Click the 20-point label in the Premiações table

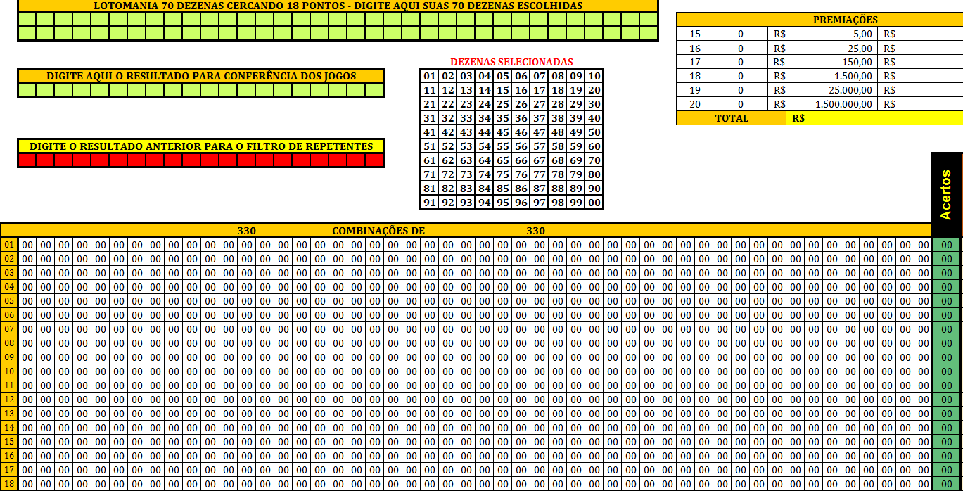point(695,104)
